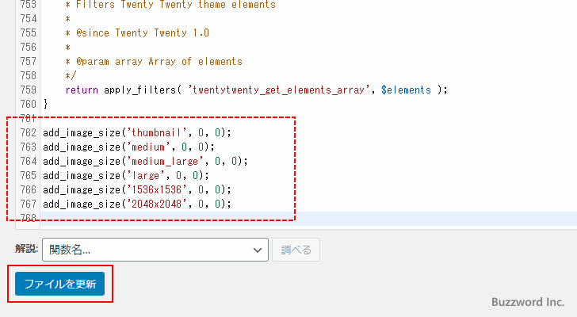Click the 'large' string on line 765
The image size is (577, 317).
[145, 175]
